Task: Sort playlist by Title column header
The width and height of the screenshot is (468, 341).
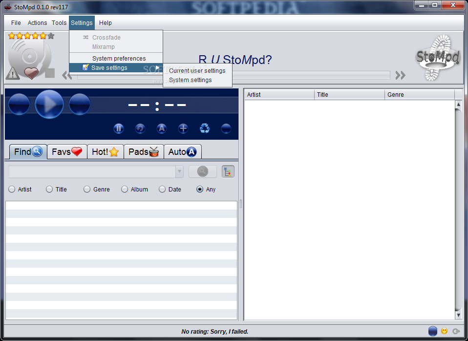Action: pos(349,95)
